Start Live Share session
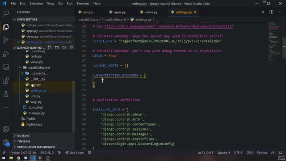Viewport: 286px width, 161px height. [75, 153]
